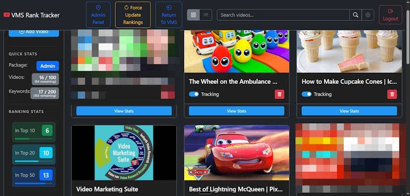Open the Admin Panel shield button

coord(98,15)
